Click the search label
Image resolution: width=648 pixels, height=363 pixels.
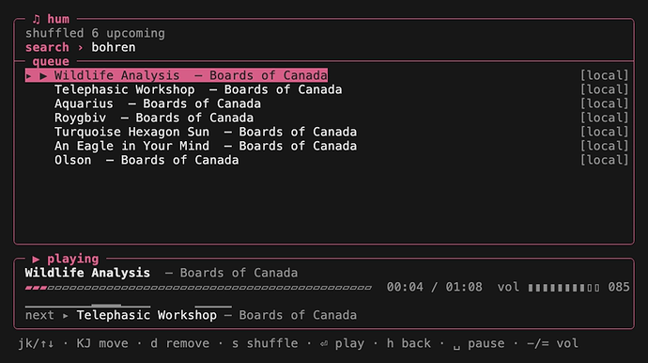click(47, 48)
